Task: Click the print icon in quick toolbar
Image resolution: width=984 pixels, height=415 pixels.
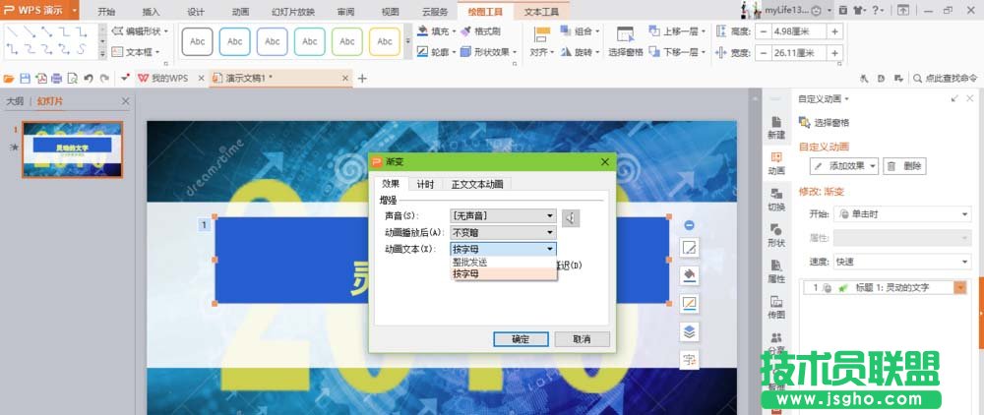Action: coord(56,79)
